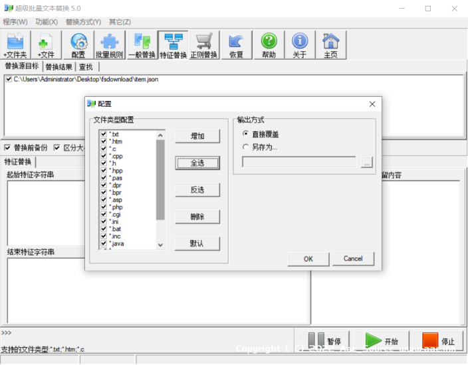Click the 起始特征字符串 text area
Image resolution: width=468 pixels, height=365 pixels.
(x=47, y=213)
